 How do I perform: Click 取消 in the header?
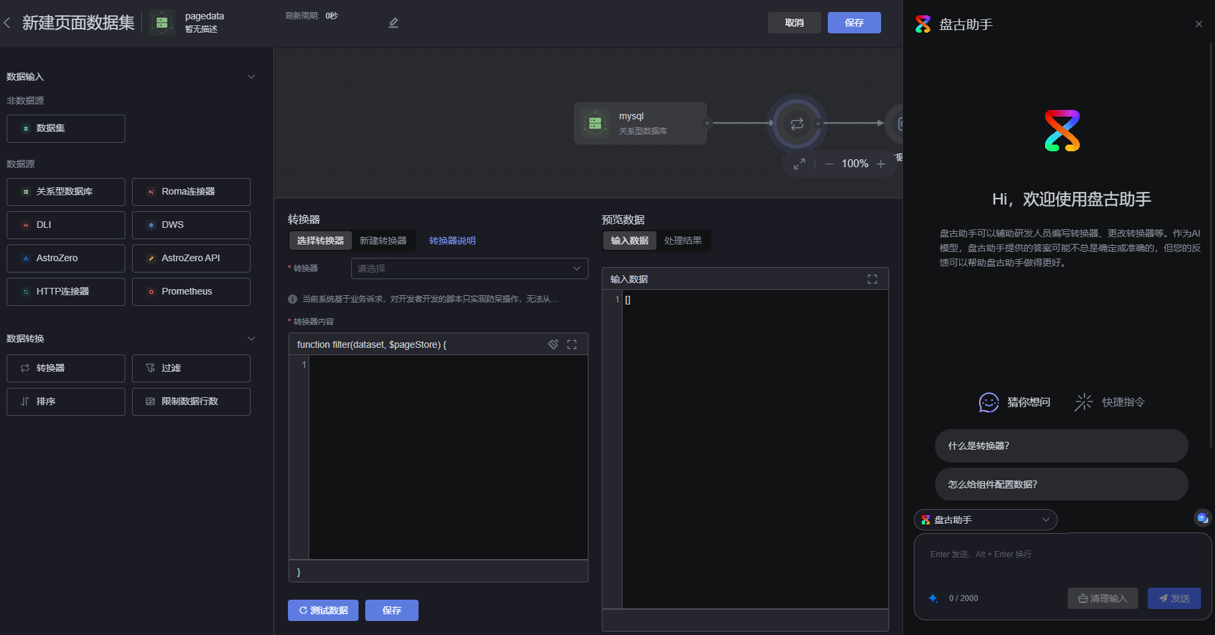pos(794,23)
